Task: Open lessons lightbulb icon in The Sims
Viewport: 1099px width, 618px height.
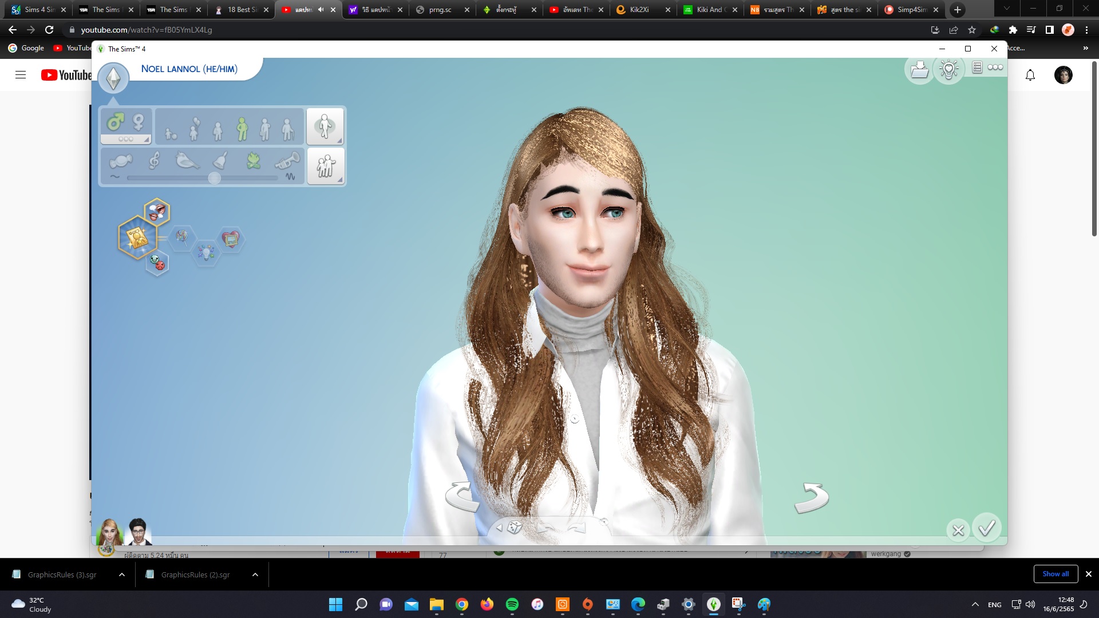Action: tap(948, 70)
